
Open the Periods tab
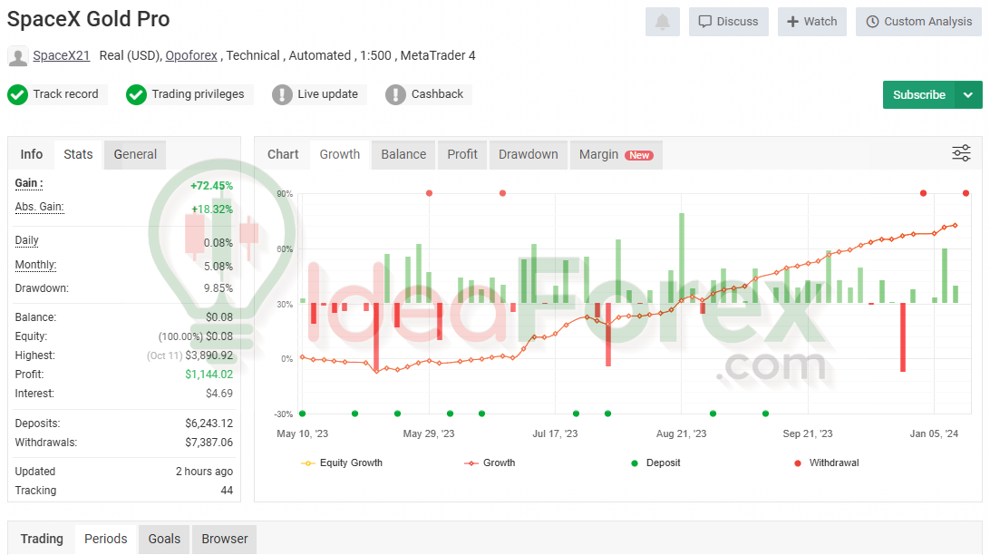pyautogui.click(x=105, y=540)
